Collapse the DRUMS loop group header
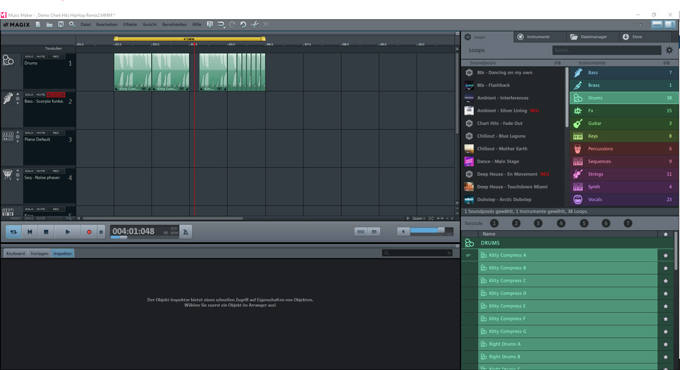 coord(568,243)
